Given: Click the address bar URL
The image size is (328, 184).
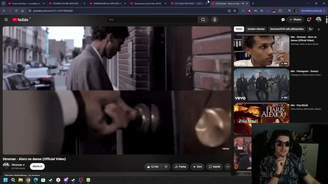Looking at the screenshot, I should click(53, 11).
